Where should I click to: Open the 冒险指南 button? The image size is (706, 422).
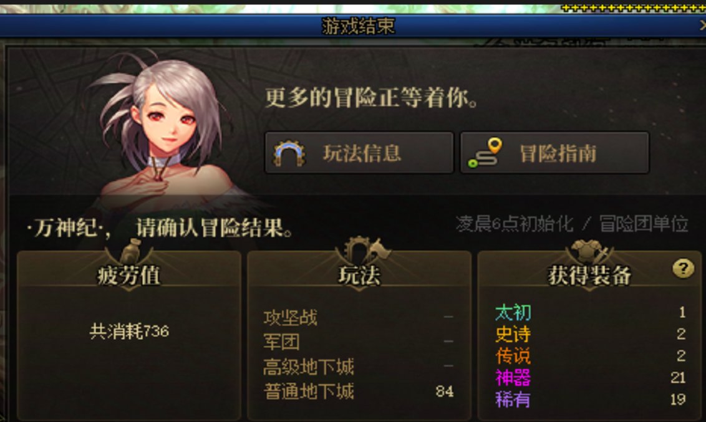[x=554, y=153]
